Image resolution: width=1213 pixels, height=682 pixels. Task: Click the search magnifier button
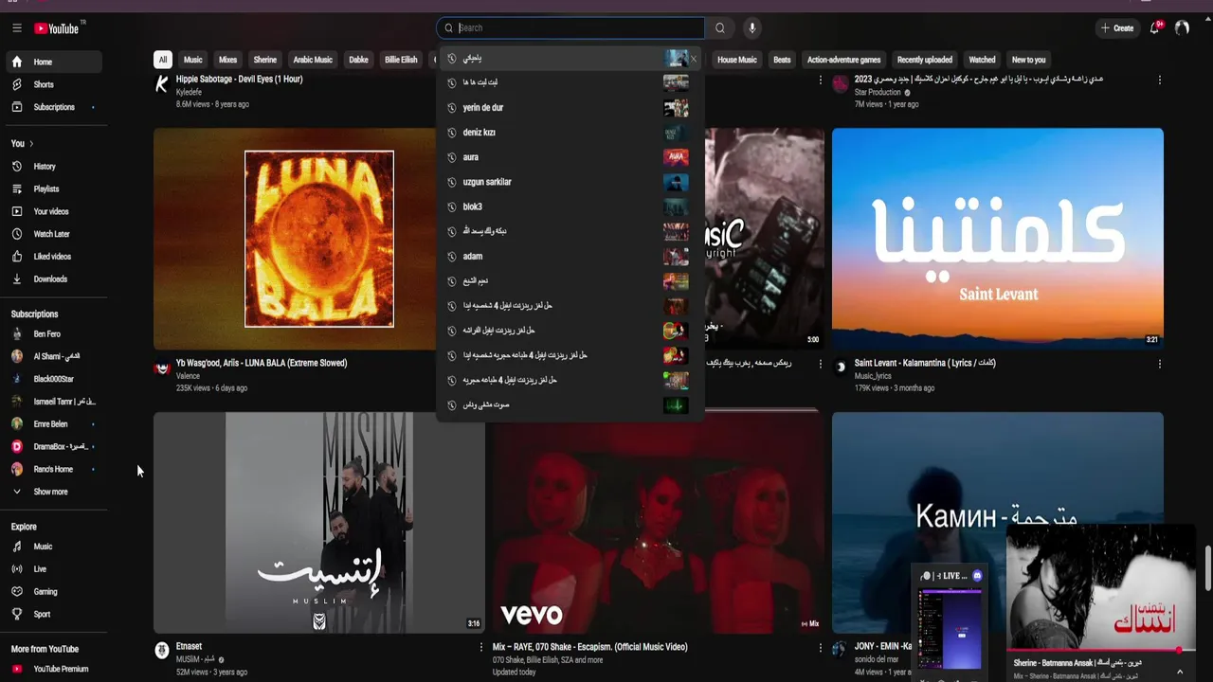pos(720,28)
